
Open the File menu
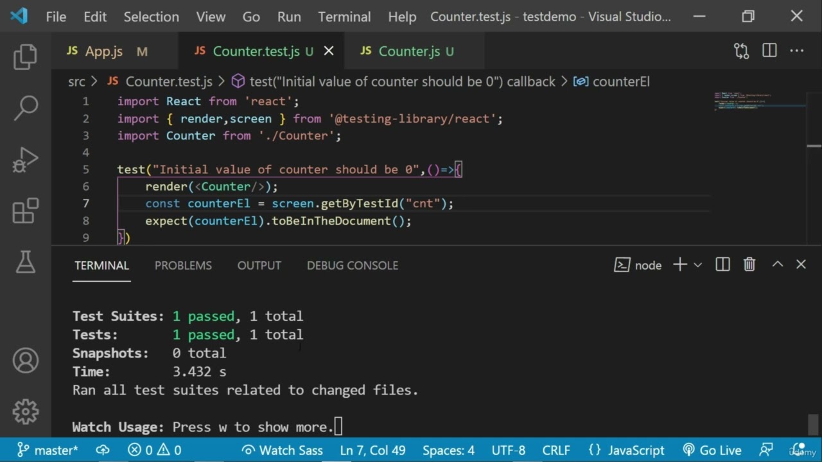pos(56,17)
